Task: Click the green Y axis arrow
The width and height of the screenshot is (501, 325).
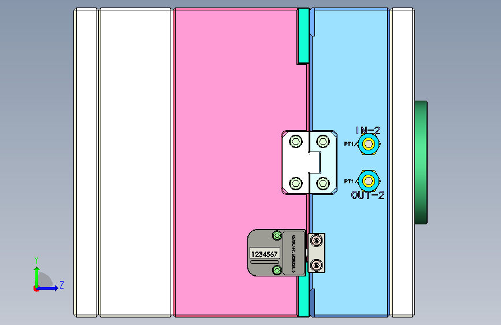Action: point(37,276)
